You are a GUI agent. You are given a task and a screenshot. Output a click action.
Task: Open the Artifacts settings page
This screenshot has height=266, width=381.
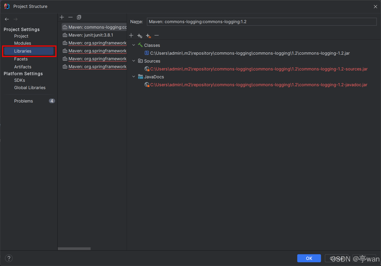[x=23, y=67]
